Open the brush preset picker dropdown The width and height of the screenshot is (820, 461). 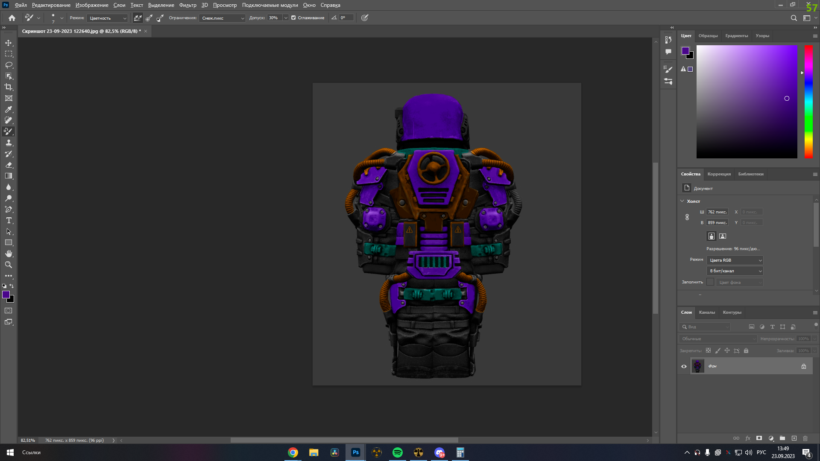(61, 18)
